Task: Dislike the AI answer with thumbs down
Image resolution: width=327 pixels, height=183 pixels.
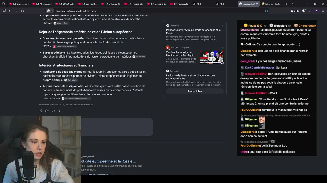Action: click(x=53, y=111)
